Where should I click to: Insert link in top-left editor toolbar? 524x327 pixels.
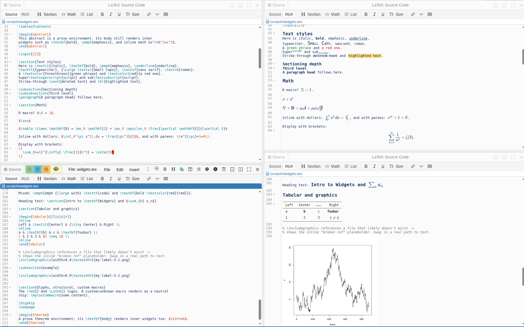(x=149, y=14)
